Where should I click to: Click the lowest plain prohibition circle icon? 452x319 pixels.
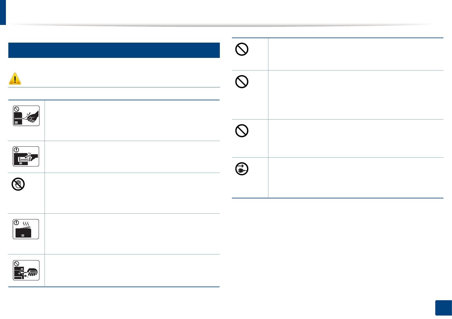pyautogui.click(x=242, y=131)
